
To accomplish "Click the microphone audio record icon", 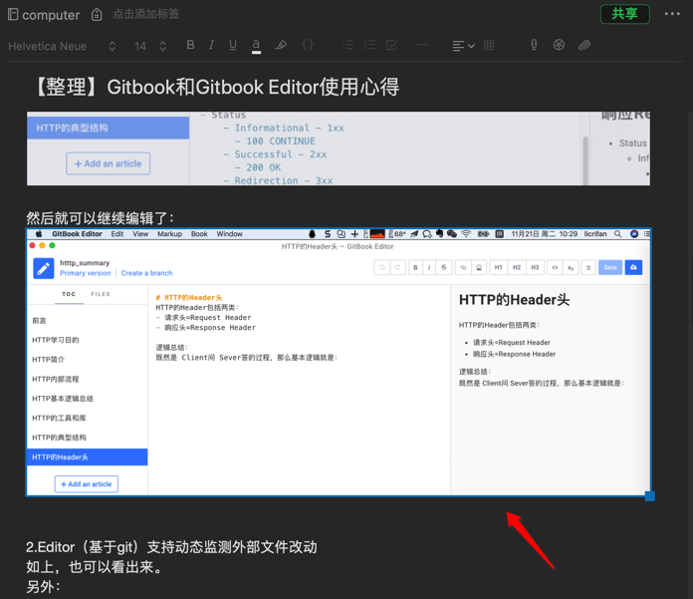I will pyautogui.click(x=534, y=45).
